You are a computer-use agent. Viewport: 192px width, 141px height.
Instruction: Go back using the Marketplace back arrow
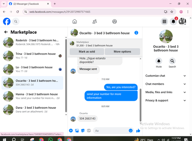[x=6, y=32]
